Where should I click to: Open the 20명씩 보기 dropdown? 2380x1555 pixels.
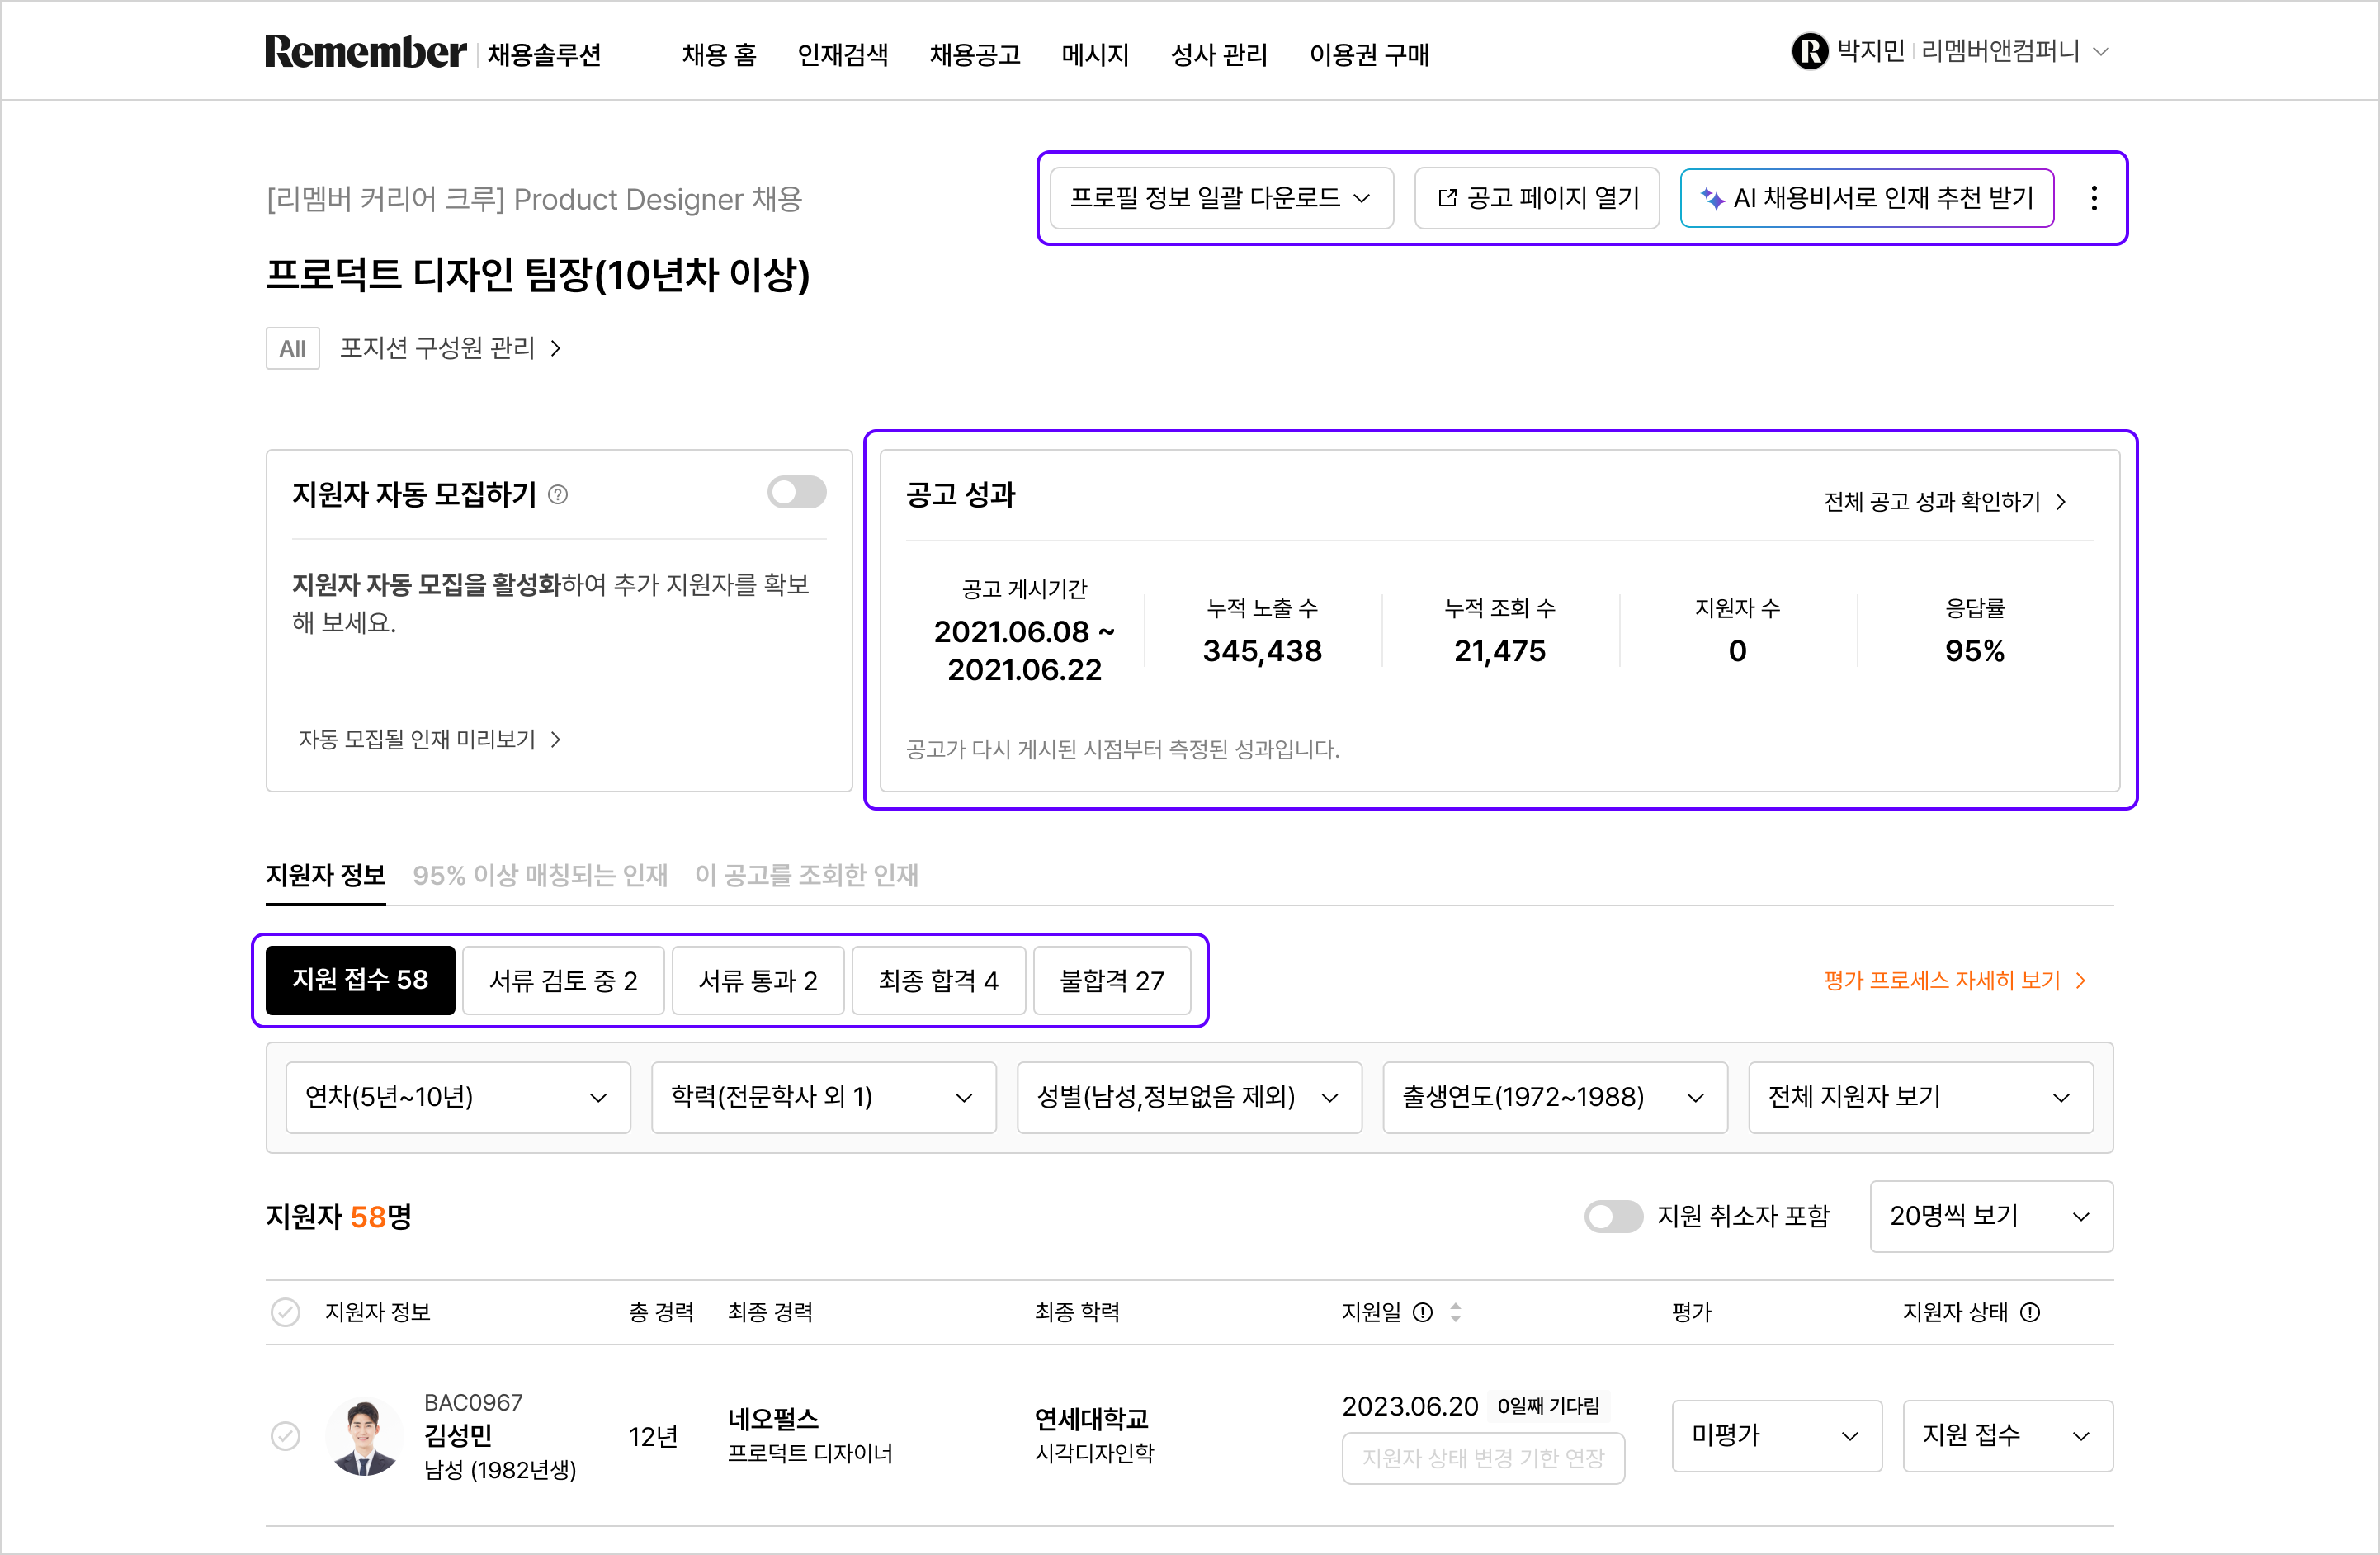tap(1991, 1217)
